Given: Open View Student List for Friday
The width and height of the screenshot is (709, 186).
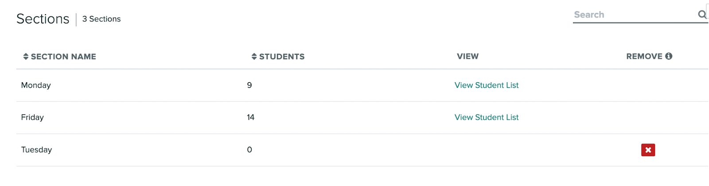Looking at the screenshot, I should [x=486, y=118].
